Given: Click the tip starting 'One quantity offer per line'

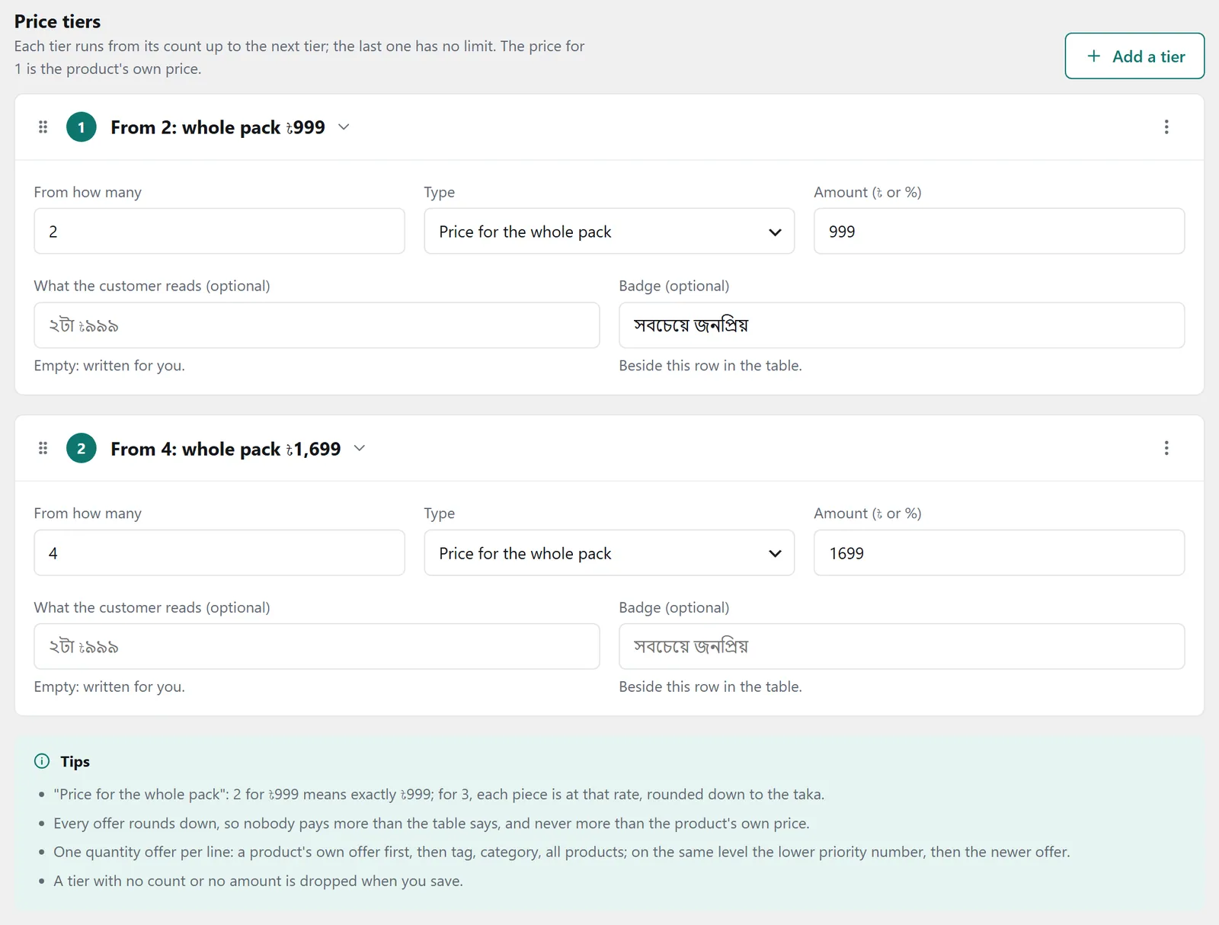Looking at the screenshot, I should pyautogui.click(x=562, y=852).
